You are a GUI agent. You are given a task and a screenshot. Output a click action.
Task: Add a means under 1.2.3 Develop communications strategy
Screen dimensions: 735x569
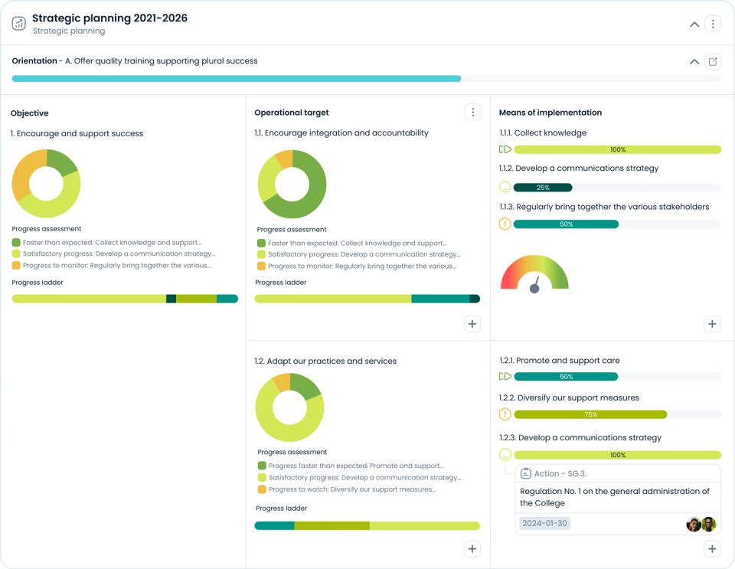(712, 548)
